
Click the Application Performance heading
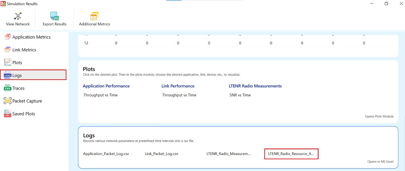point(106,86)
